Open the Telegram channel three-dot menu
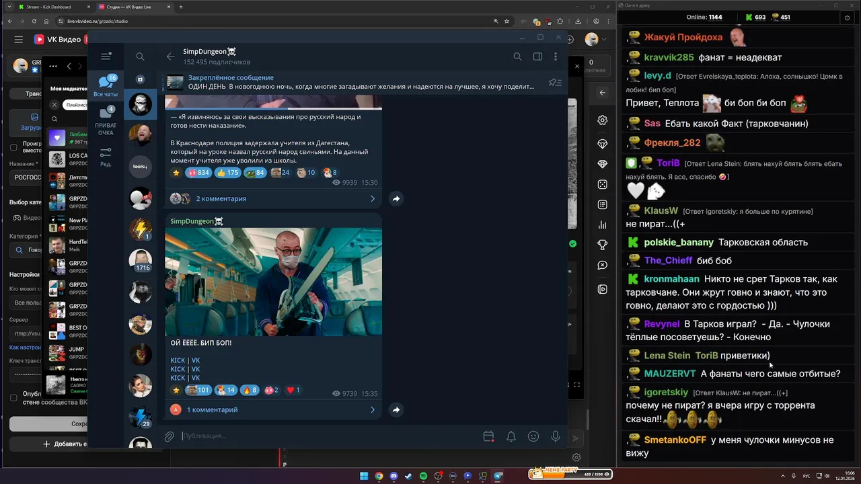Screen dimensions: 861x484 coord(556,56)
